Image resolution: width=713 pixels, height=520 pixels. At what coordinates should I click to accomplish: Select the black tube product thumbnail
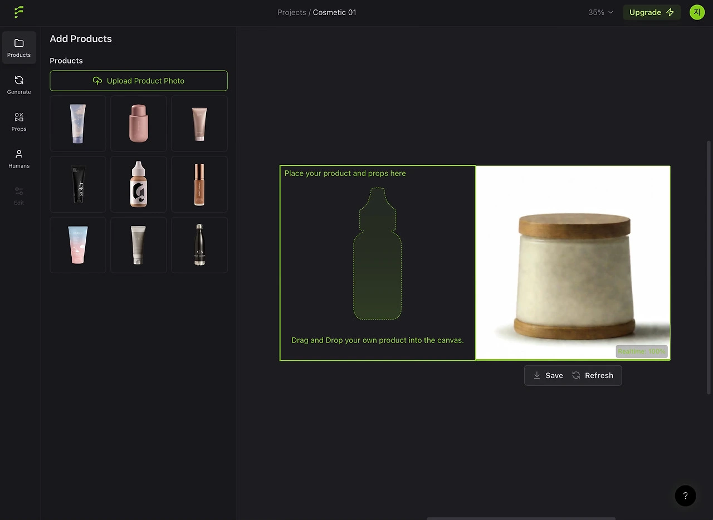click(78, 184)
